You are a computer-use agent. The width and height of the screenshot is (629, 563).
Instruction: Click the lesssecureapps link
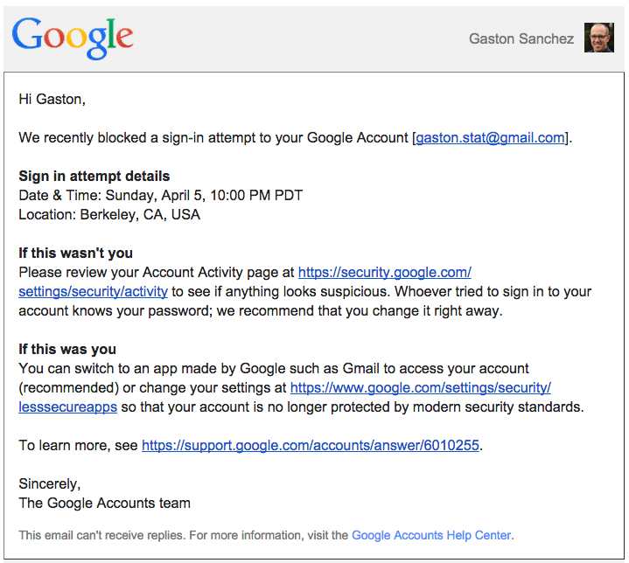point(67,407)
